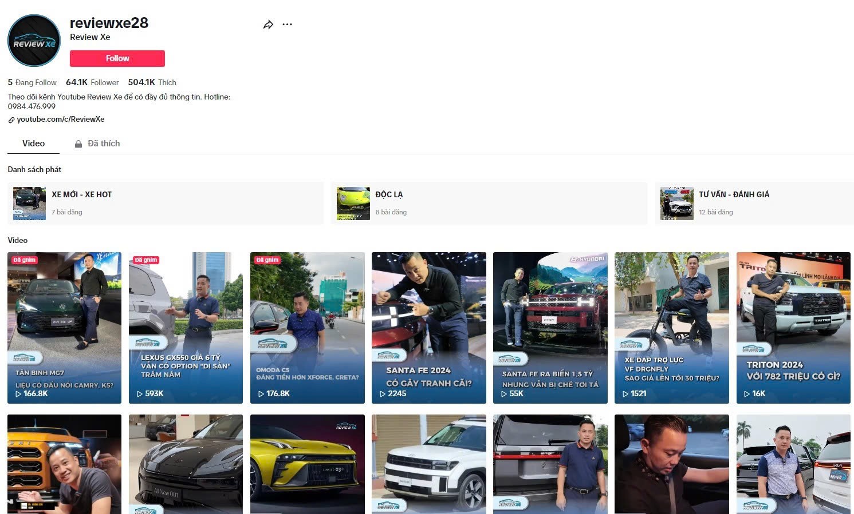Open the VF DrgnFly bike video
Image resolution: width=854 pixels, height=514 pixels.
[671, 328]
